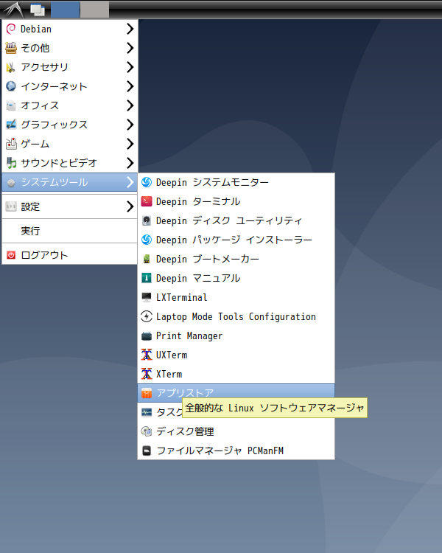This screenshot has height=553, width=442.
Task: Open the インターネット menu category
Action: [x=70, y=86]
